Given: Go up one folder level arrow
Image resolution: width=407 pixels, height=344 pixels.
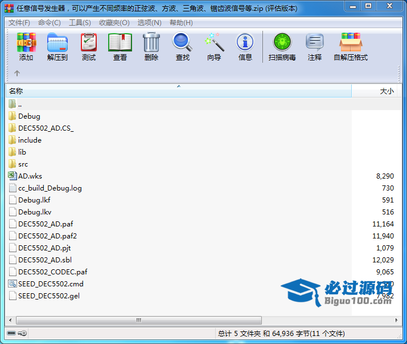Looking at the screenshot, I should 17,73.
